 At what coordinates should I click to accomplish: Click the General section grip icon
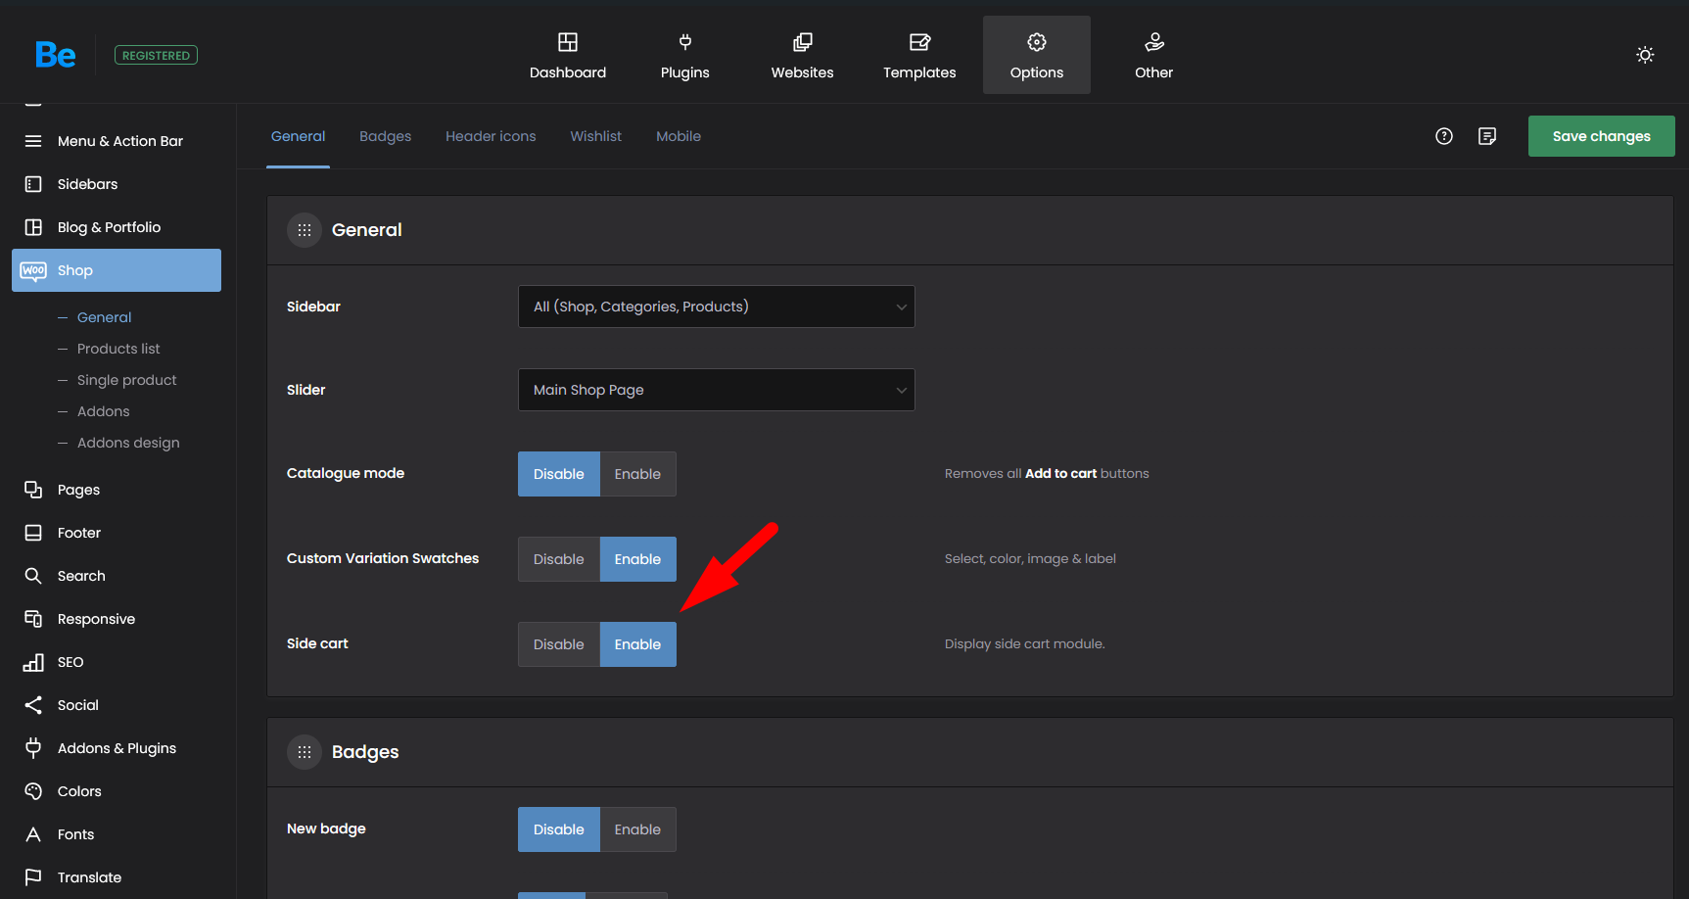tap(305, 230)
